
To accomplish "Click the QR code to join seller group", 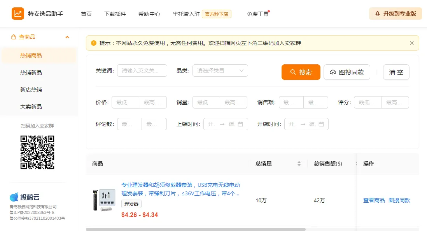I will pyautogui.click(x=37, y=152).
